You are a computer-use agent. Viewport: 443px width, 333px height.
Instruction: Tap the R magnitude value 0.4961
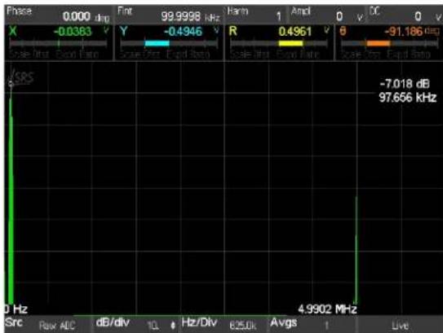295,31
